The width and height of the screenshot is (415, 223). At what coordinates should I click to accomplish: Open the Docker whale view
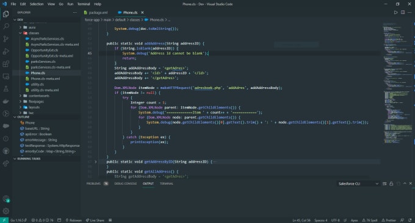click(6, 102)
